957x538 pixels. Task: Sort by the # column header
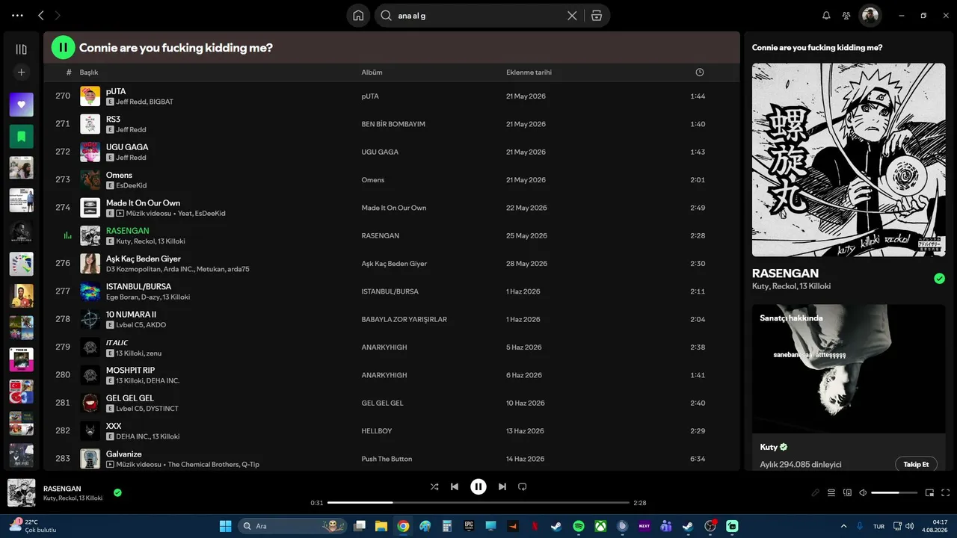point(69,72)
